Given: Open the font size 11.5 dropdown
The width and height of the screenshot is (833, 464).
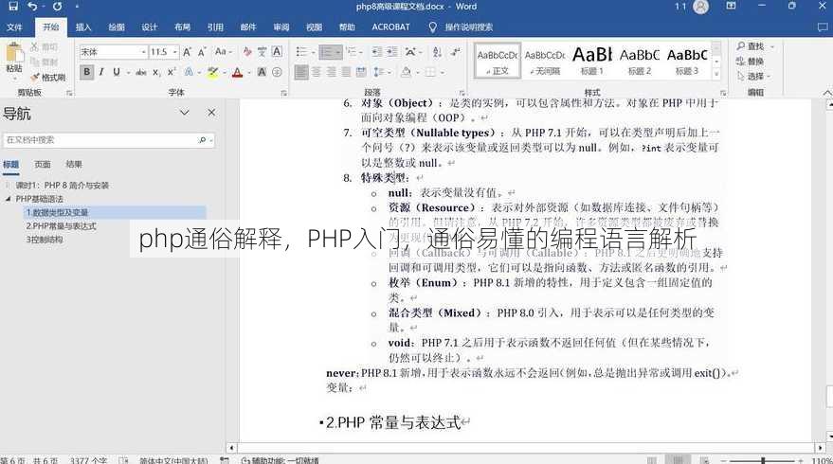Looking at the screenshot, I should point(174,52).
